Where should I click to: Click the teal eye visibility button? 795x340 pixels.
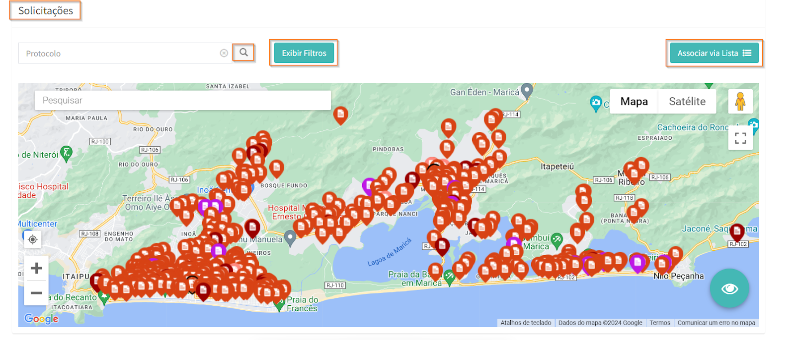[729, 288]
